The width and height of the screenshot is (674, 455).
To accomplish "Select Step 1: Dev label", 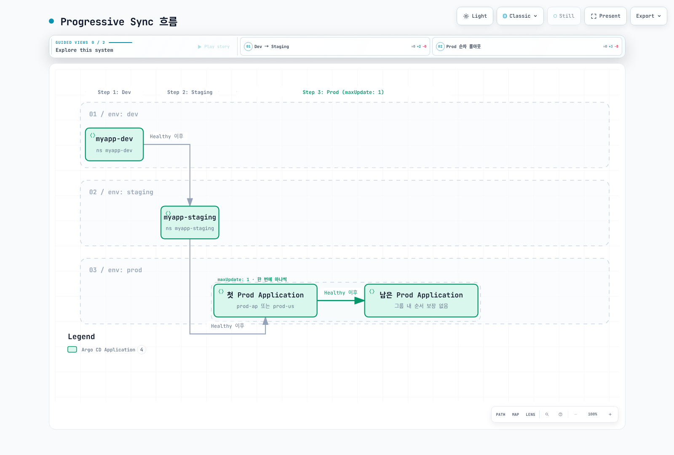I will click(x=114, y=92).
